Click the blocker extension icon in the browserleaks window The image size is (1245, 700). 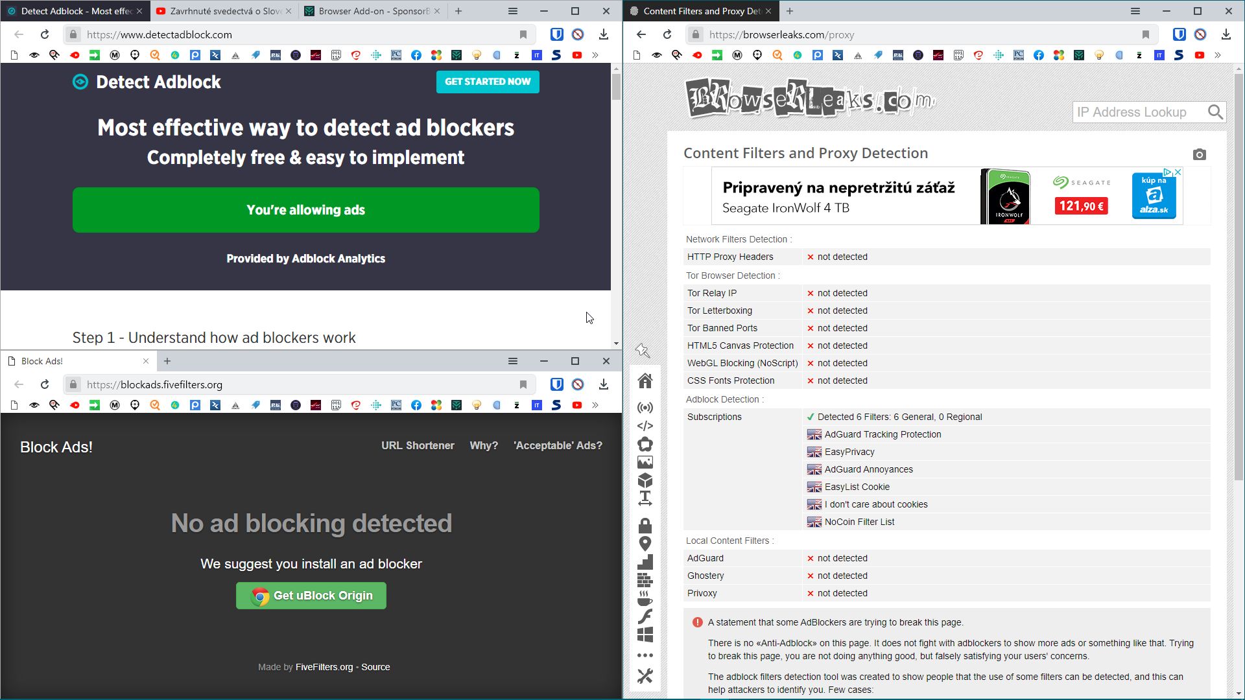[x=1200, y=35]
